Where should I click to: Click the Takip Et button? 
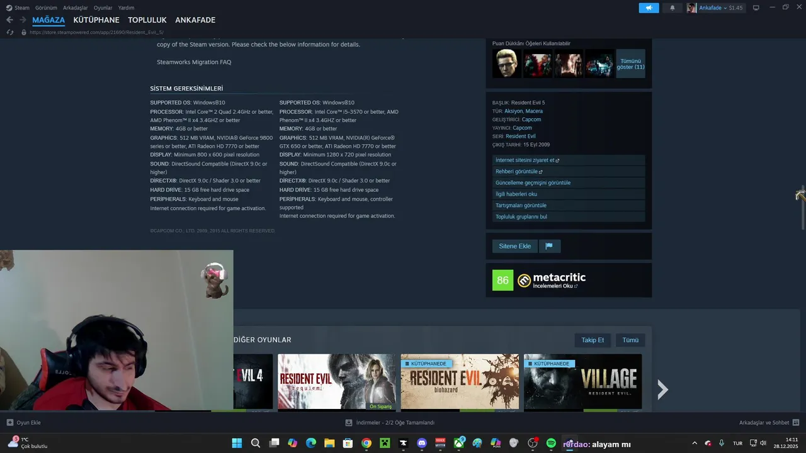(593, 340)
